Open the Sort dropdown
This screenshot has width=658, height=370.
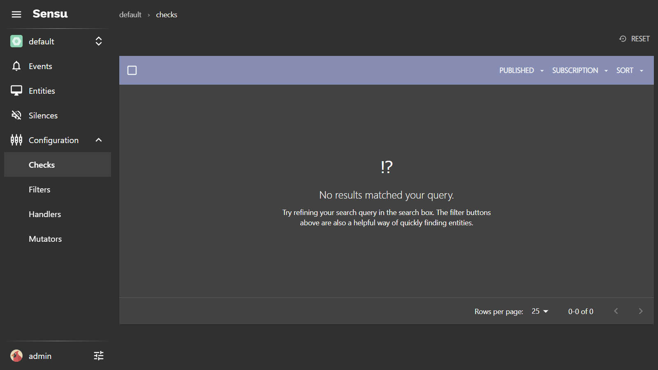629,70
